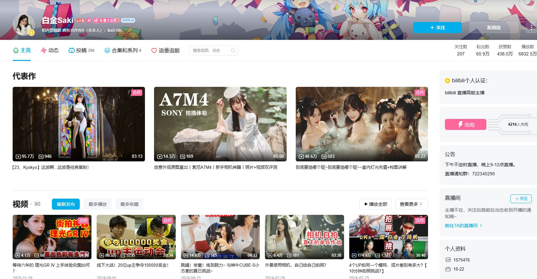Image resolution: width=537 pixels, height=279 pixels.
Task: Open the title starting 跳绳!举重!练到脱力
Action: 220,268
